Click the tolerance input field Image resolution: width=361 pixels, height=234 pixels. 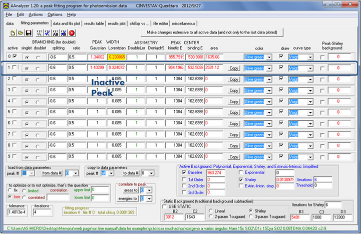click(18, 212)
